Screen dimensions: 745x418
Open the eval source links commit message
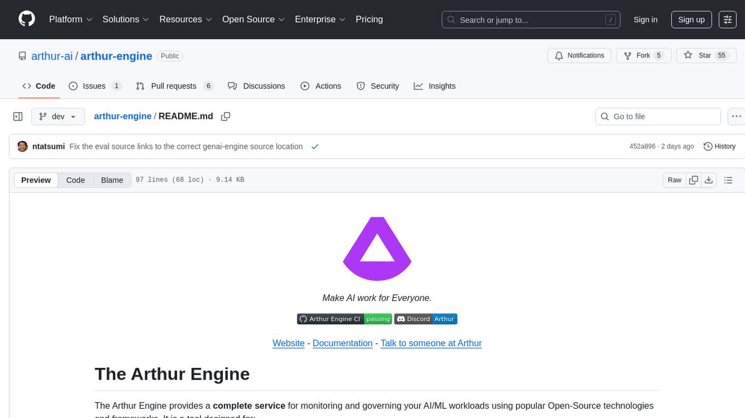[x=186, y=146]
